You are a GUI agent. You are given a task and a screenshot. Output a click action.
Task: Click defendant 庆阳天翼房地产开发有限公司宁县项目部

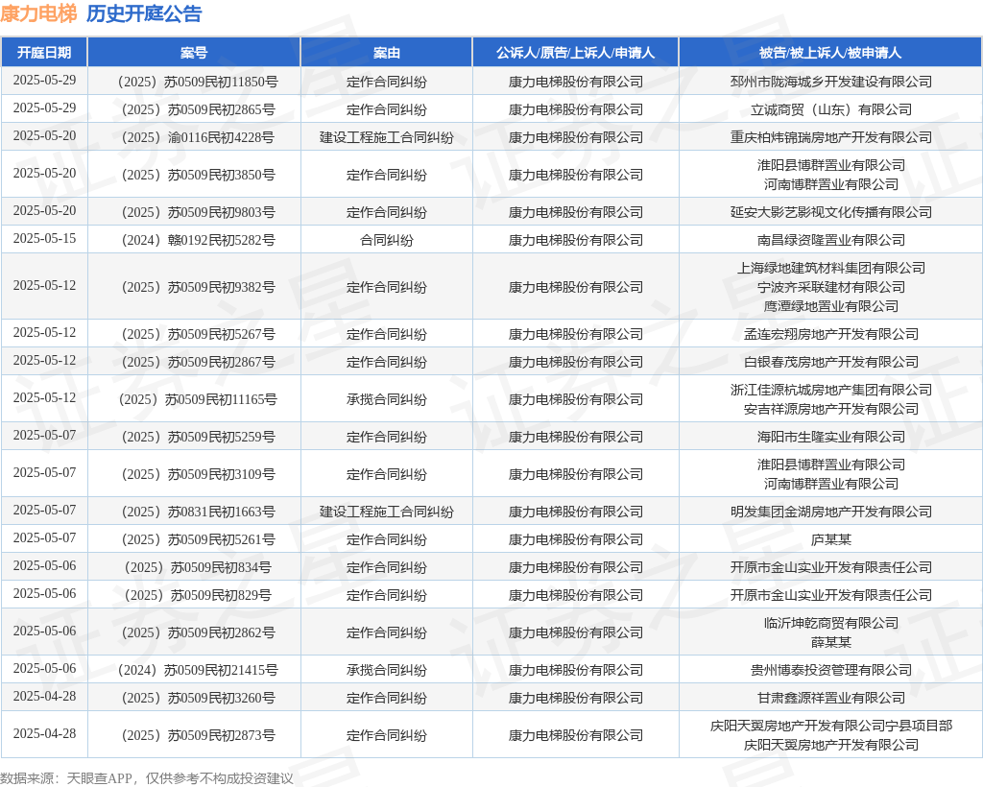point(830,727)
